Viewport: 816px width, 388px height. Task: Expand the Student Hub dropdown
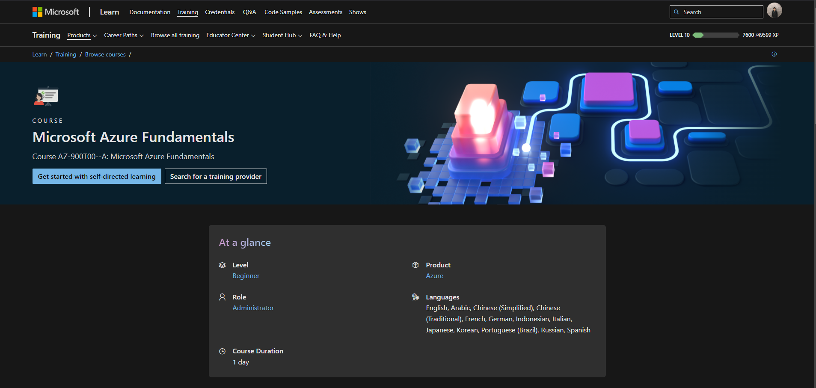point(282,35)
